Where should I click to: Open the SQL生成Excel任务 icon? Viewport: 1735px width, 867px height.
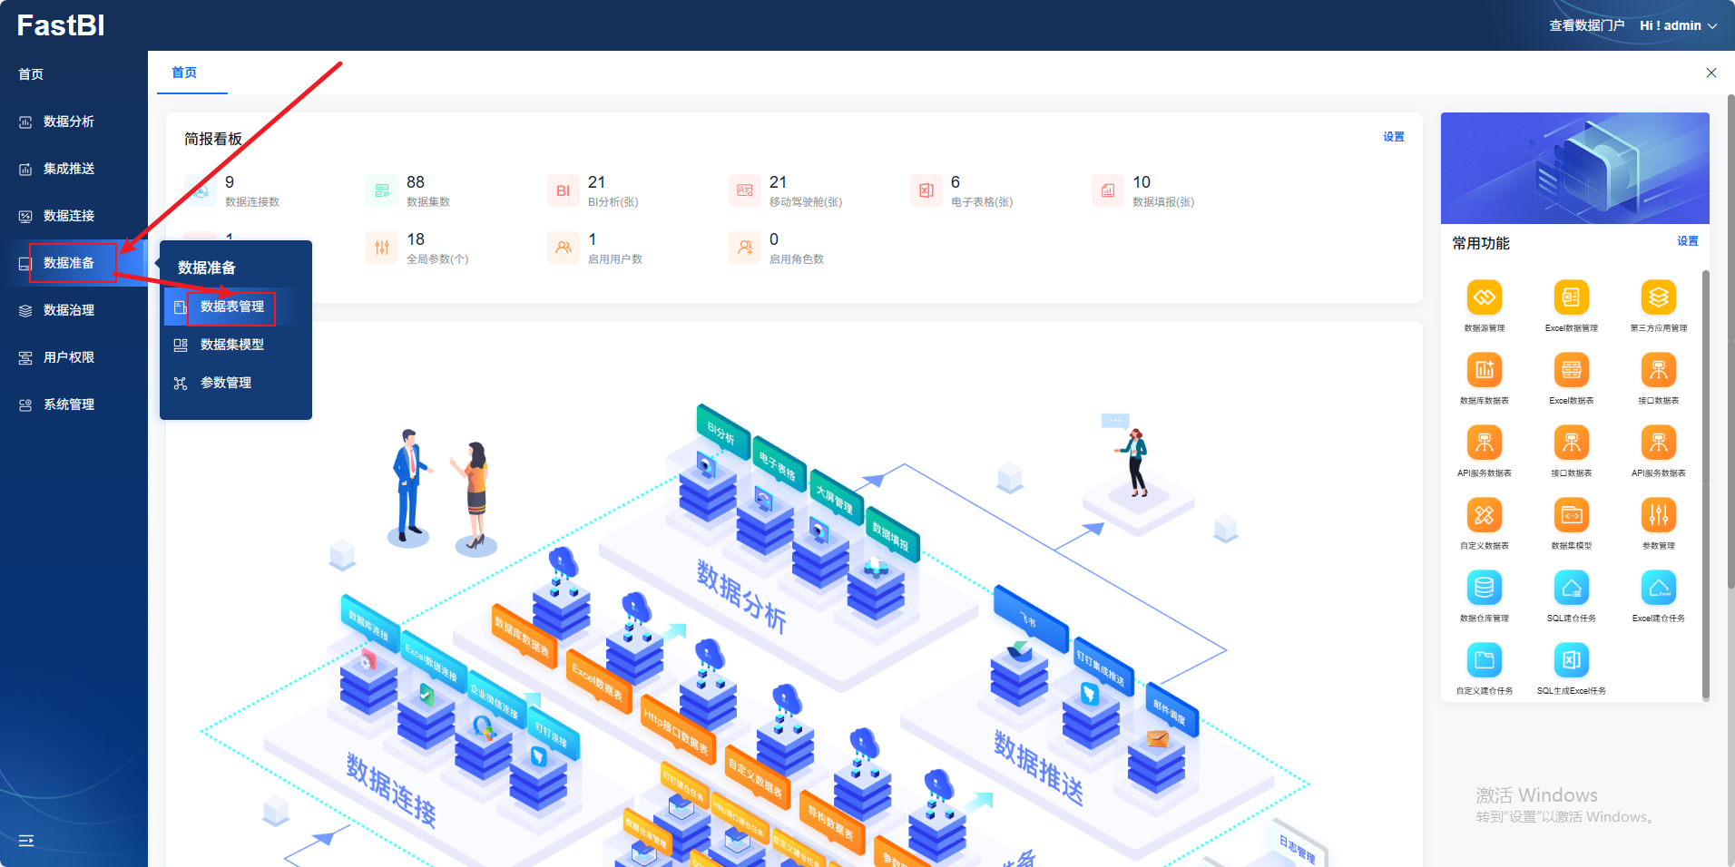1571,661
